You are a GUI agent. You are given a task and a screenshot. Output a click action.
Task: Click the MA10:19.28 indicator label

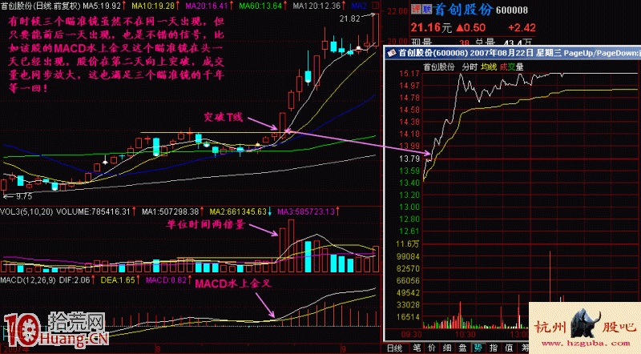click(x=152, y=6)
